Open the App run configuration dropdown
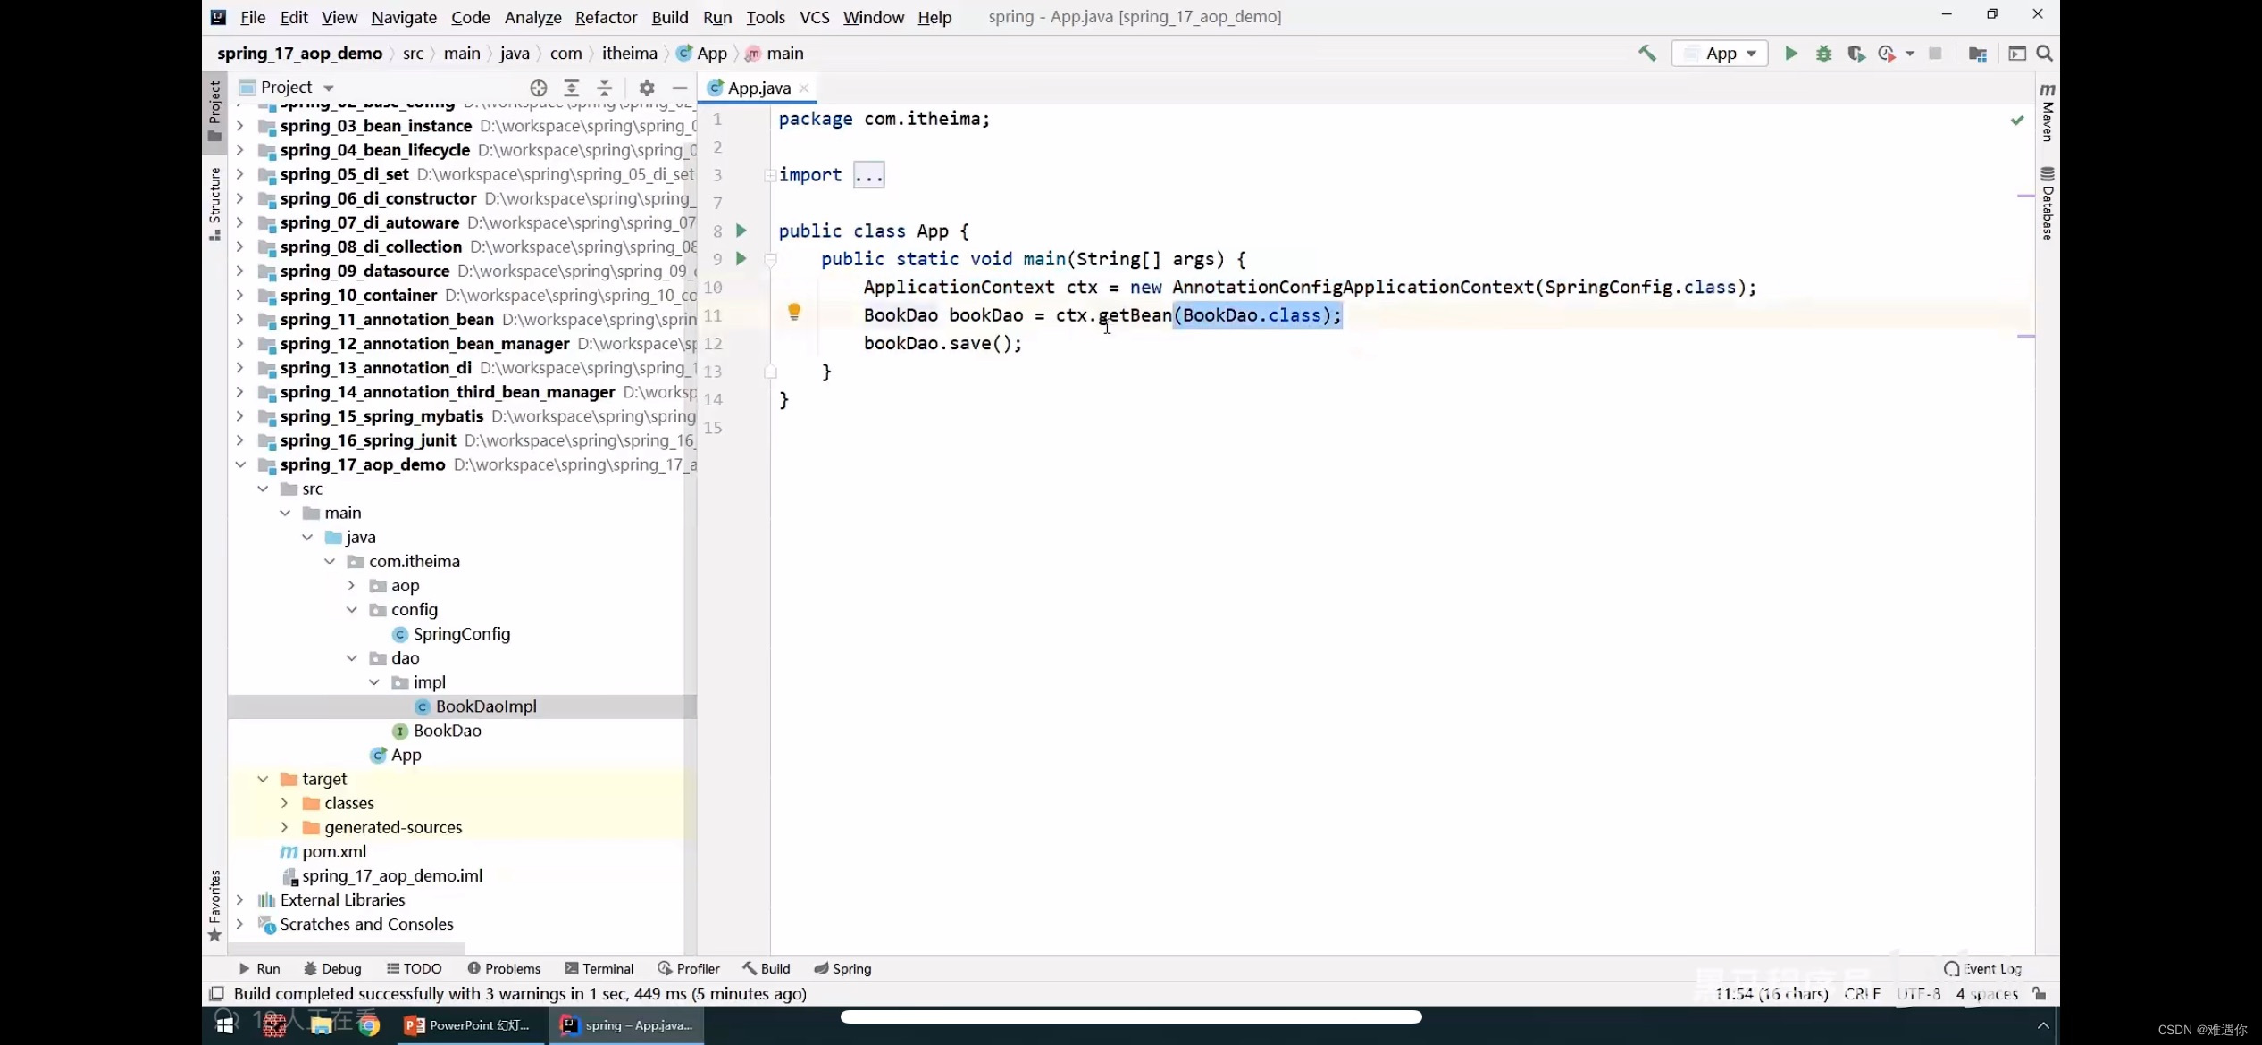Screen dimensions: 2262x1045 [x=1719, y=54]
